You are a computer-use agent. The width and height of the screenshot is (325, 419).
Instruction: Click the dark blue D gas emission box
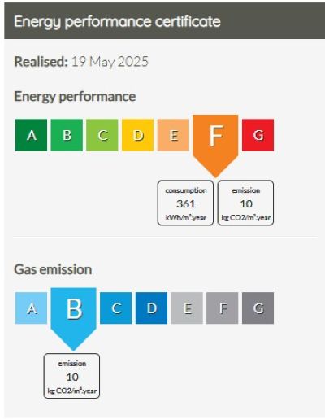[151, 308]
